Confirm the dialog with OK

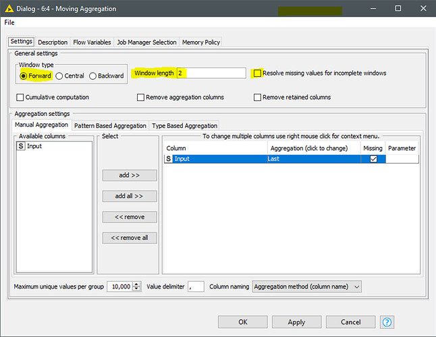click(243, 322)
